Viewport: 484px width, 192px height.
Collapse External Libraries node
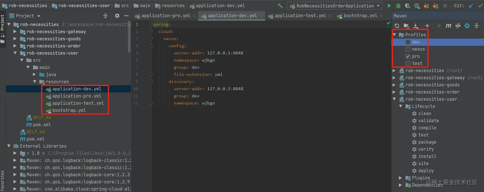click(x=9, y=146)
